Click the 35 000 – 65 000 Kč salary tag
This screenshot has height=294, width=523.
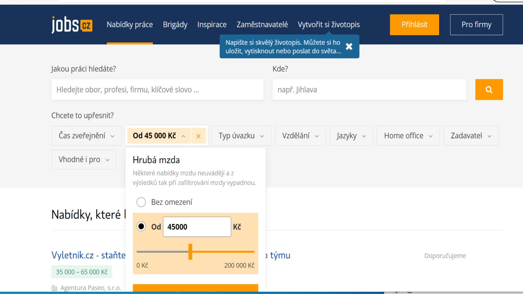82,272
